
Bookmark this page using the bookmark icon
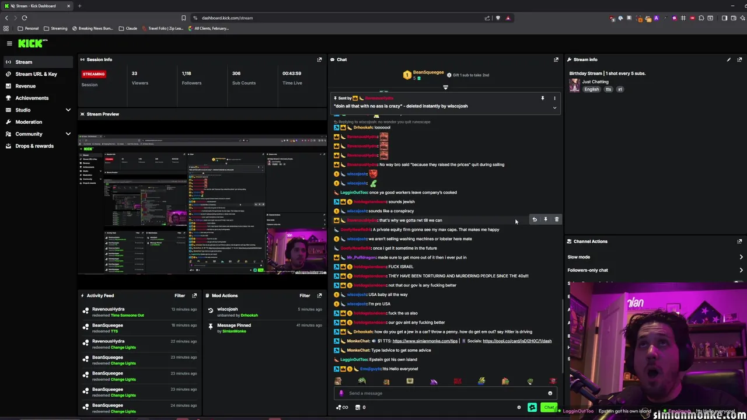pos(183,18)
